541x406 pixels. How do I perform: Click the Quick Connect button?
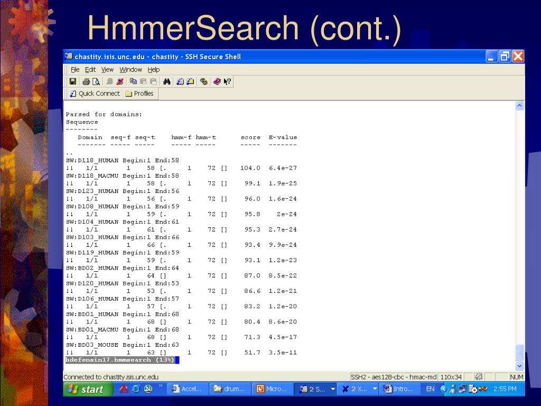pyautogui.click(x=95, y=94)
